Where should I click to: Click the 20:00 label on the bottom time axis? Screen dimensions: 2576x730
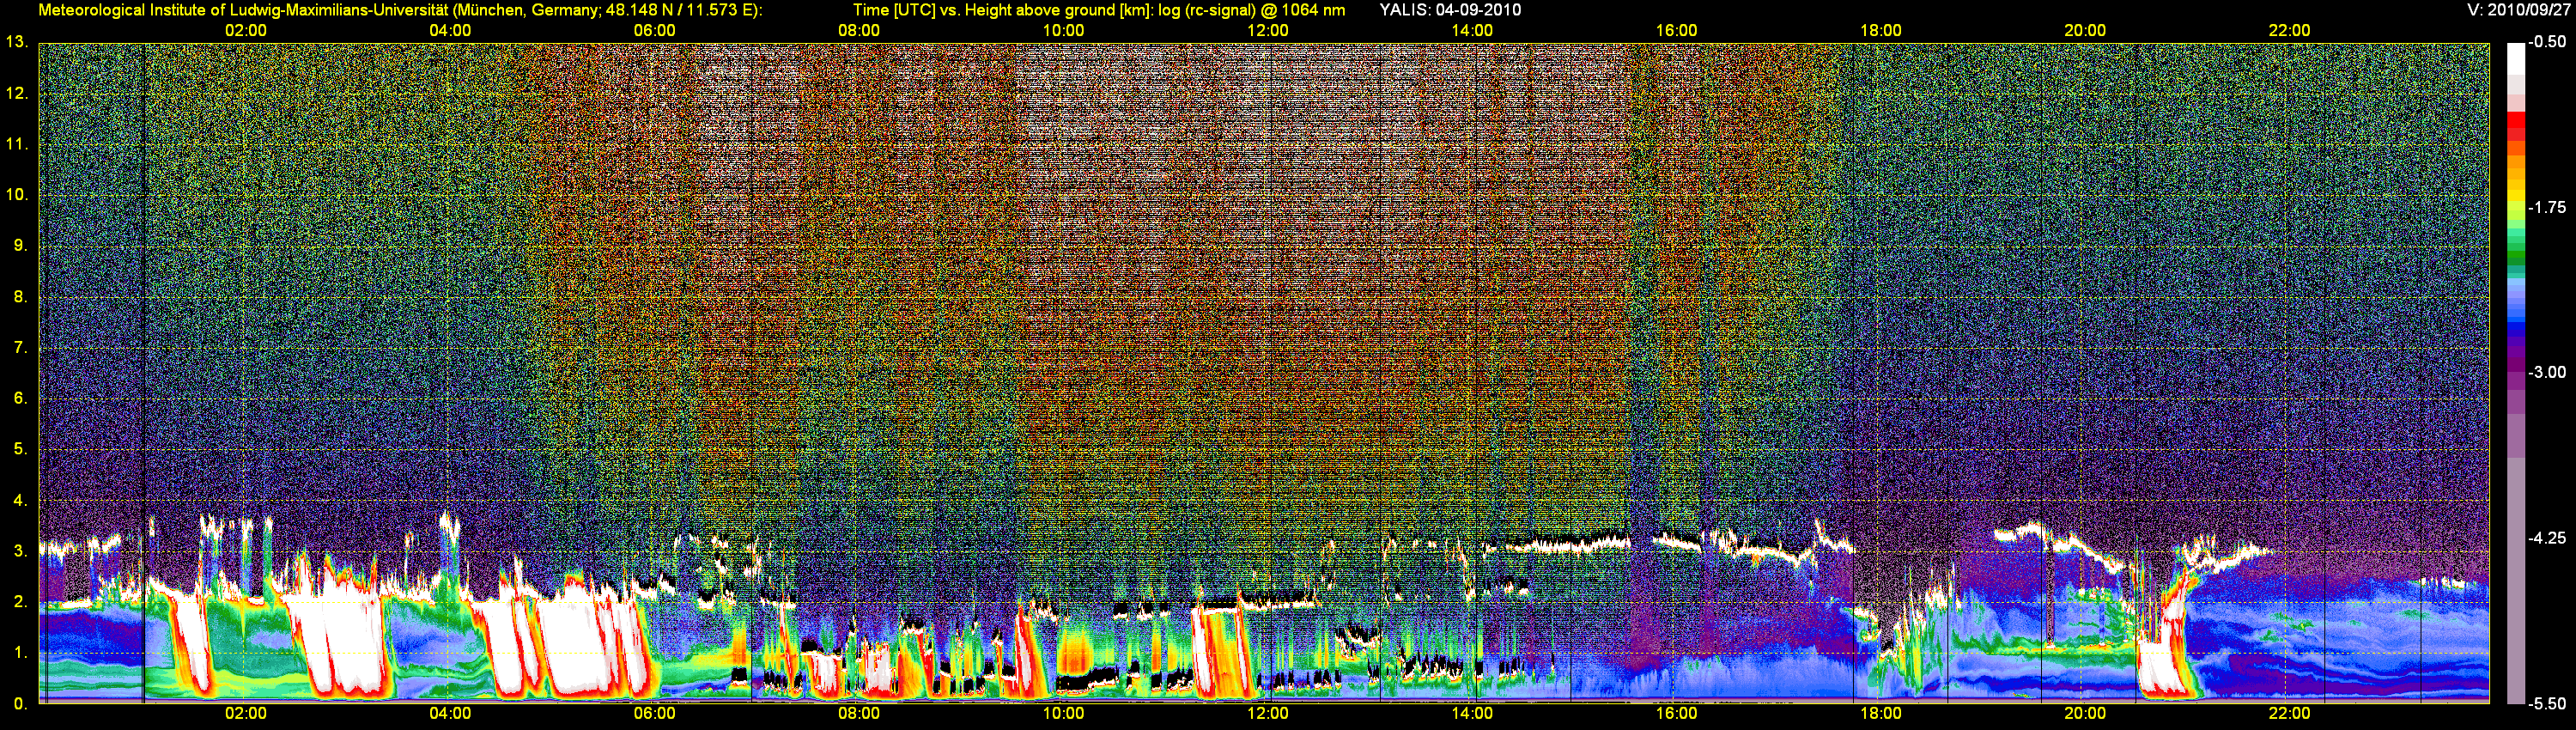(x=2085, y=714)
